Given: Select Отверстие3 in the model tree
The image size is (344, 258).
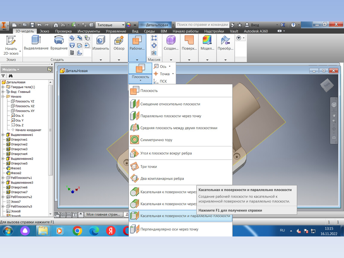Looking at the screenshot, I should point(17,149).
